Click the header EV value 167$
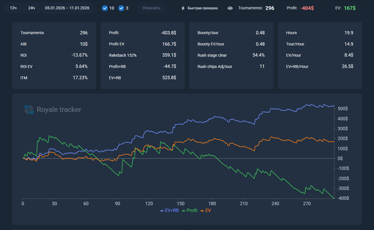Viewport: 374px width, 230px height. (349, 8)
